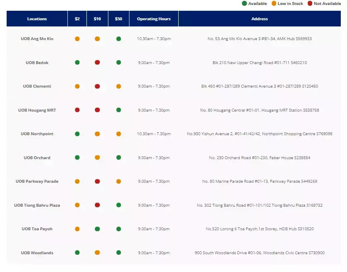The width and height of the screenshot is (347, 272).
Task: Click UOB Tiong Bahru Plaza $50 dot
Action: [119, 205]
